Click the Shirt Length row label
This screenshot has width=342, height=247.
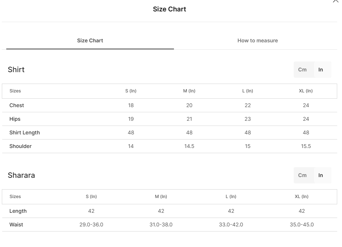24,133
